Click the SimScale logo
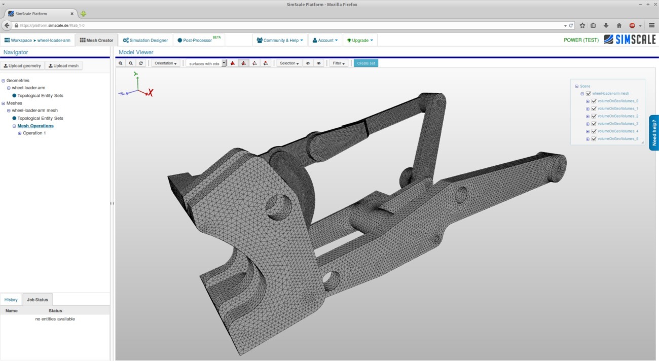Image resolution: width=659 pixels, height=362 pixels. tap(630, 40)
